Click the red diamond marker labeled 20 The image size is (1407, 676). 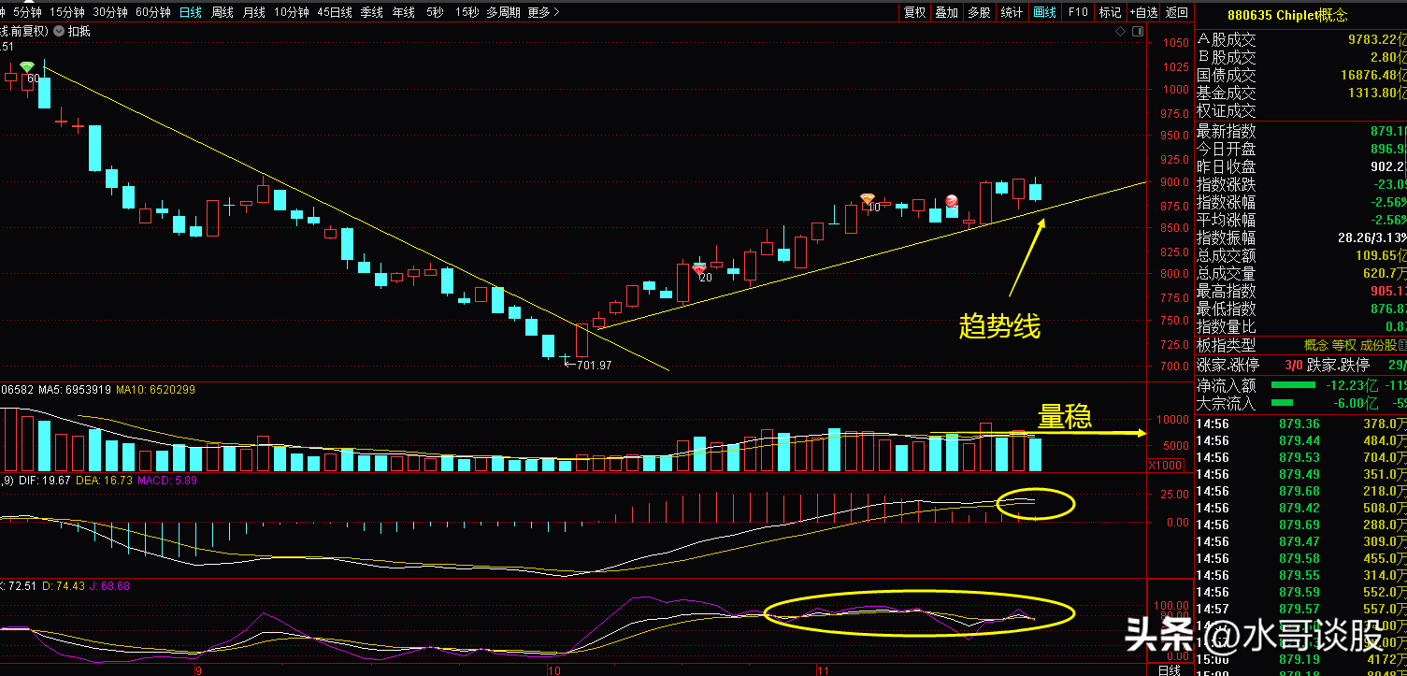pos(698,269)
